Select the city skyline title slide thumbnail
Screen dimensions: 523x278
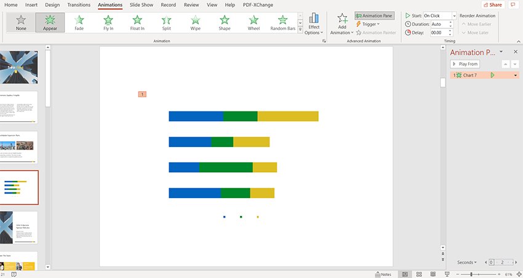(18, 67)
